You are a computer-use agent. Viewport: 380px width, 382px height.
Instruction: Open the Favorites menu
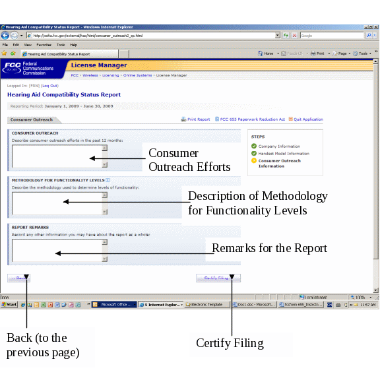(x=44, y=45)
